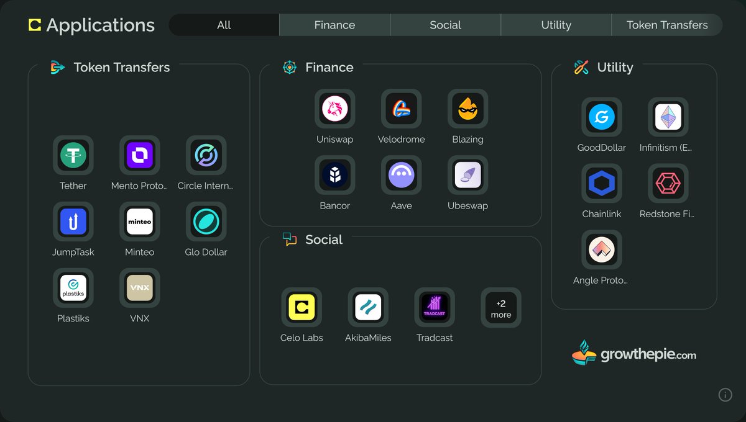Visit the growthepie.com logo link
The image size is (746, 422).
tap(634, 354)
